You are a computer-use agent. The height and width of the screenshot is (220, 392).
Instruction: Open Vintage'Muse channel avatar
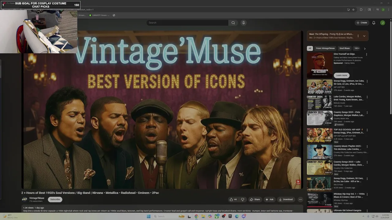(24, 199)
